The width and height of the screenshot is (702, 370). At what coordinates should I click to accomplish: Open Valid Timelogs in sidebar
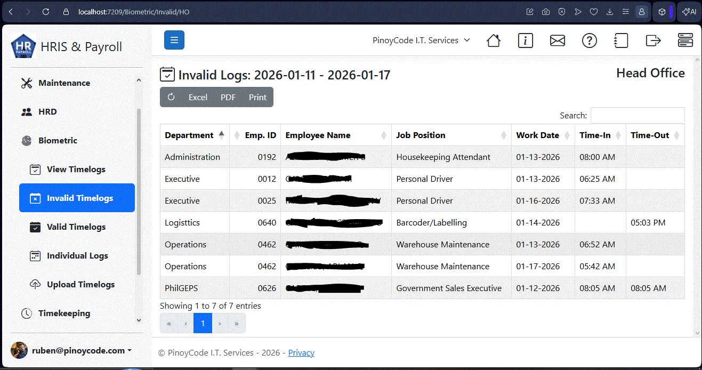click(x=77, y=227)
